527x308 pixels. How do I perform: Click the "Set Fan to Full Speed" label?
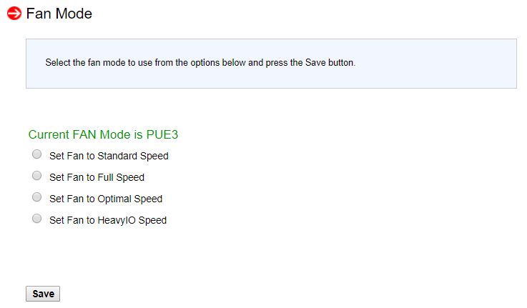pos(97,178)
